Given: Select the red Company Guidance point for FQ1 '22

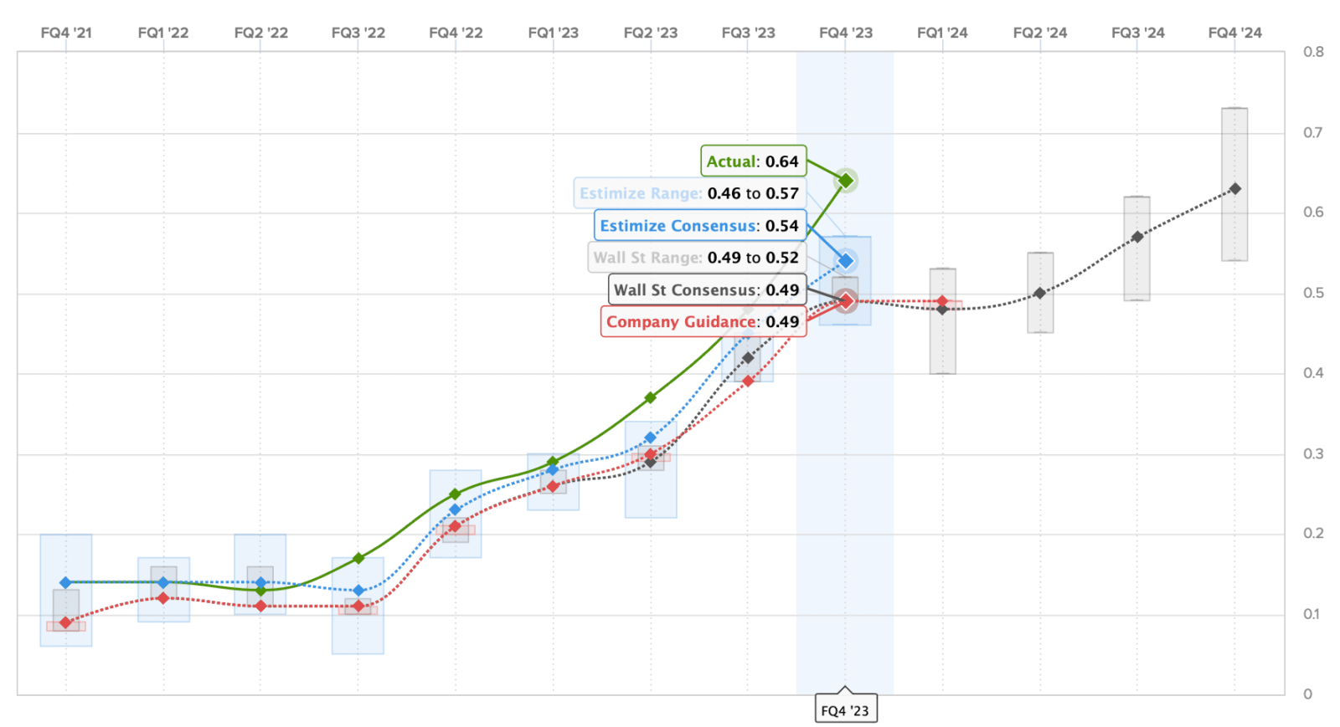Looking at the screenshot, I should click(163, 598).
